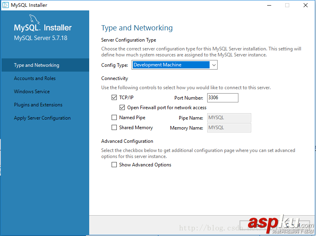The height and width of the screenshot is (236, 316).
Task: Click the Pipe Name text box
Action: [229, 118]
